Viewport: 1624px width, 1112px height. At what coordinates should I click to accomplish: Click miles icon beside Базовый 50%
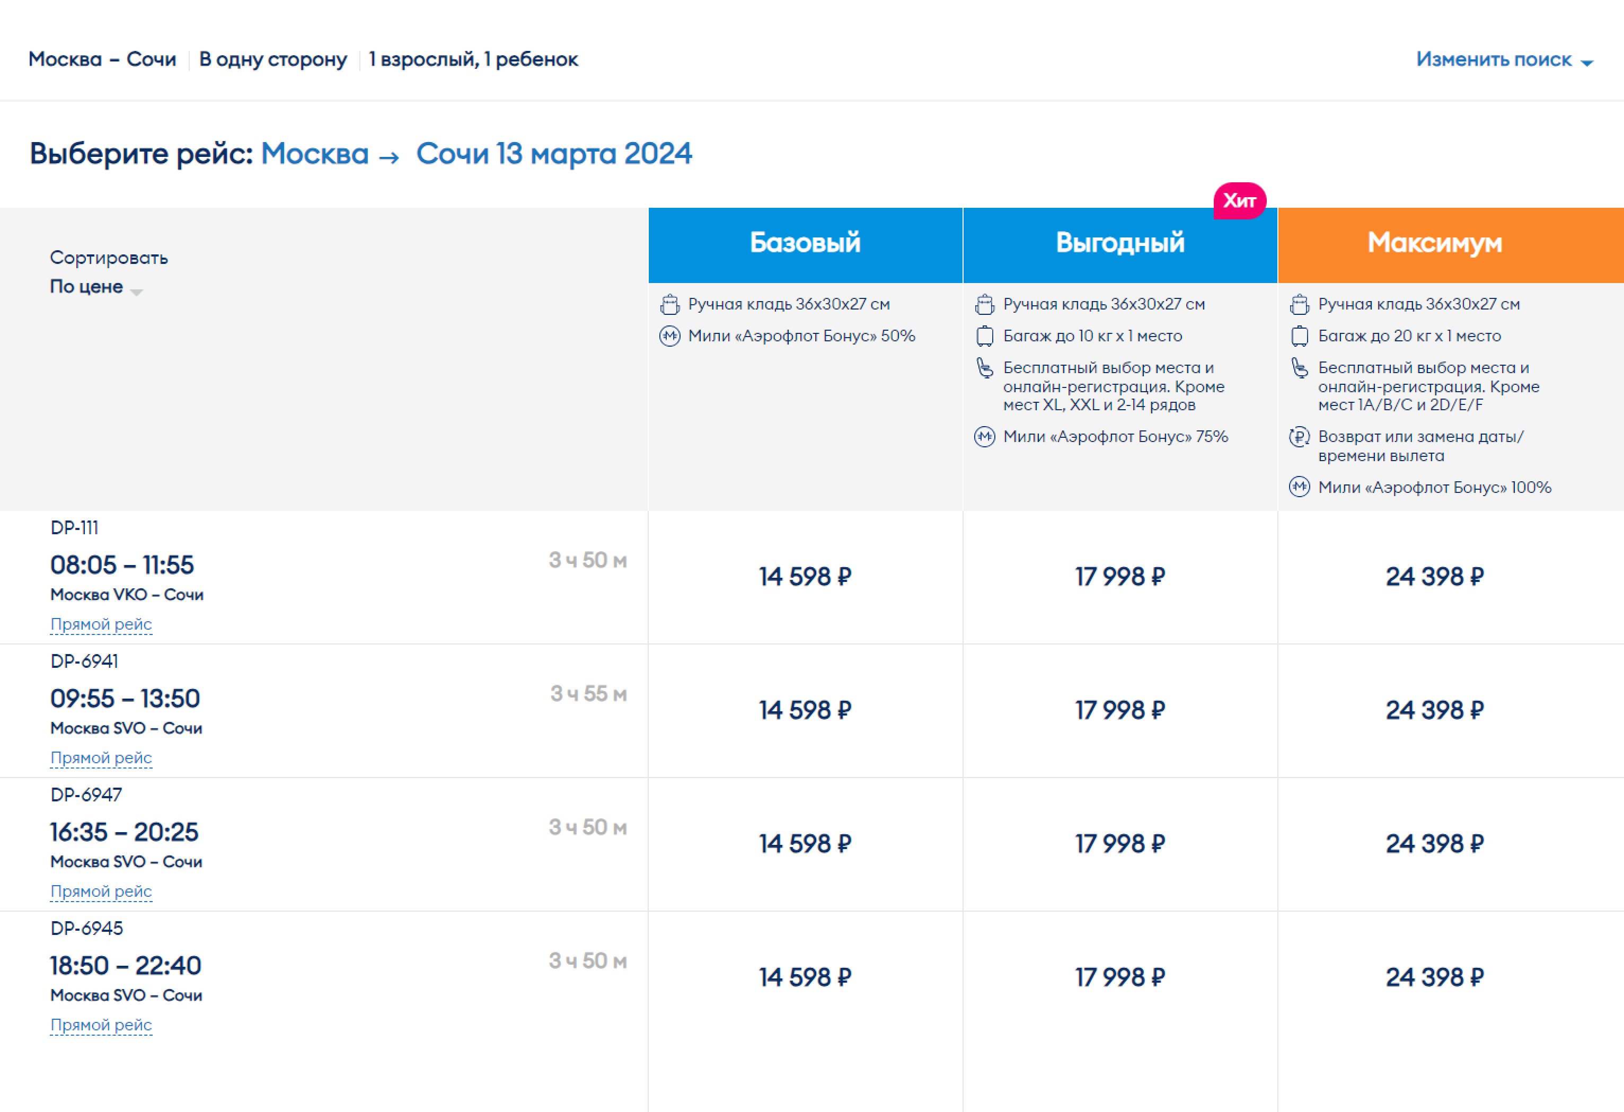pyautogui.click(x=670, y=336)
